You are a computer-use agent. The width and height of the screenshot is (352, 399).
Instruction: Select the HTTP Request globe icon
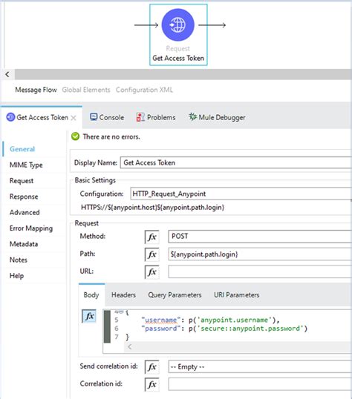pos(178,25)
